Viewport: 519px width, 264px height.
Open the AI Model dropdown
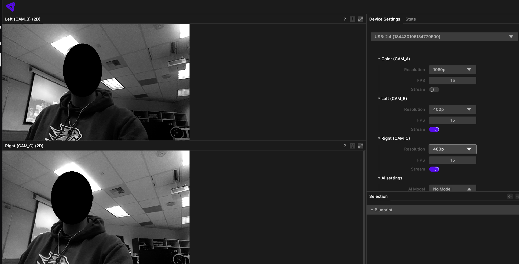[452, 189]
